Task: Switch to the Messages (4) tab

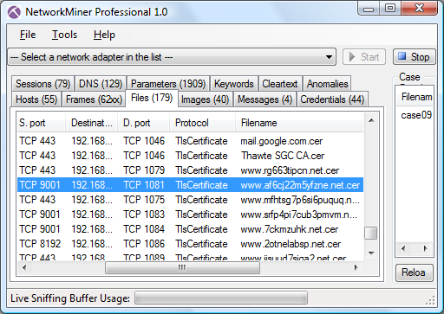Action: (264, 99)
